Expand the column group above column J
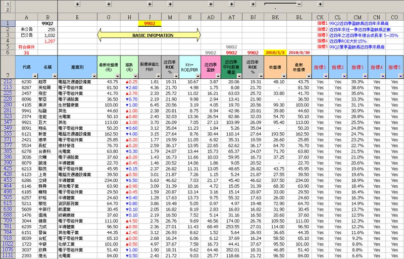Screen dimensions: 404x259 click(x=149, y=4)
